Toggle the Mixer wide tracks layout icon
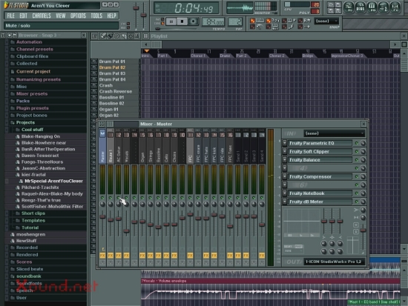408x306 pixels. click(x=110, y=124)
